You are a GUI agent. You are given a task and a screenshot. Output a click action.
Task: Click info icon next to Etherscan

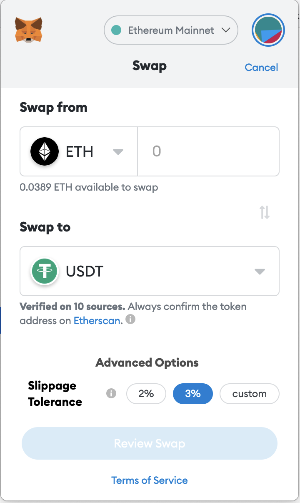(x=130, y=320)
